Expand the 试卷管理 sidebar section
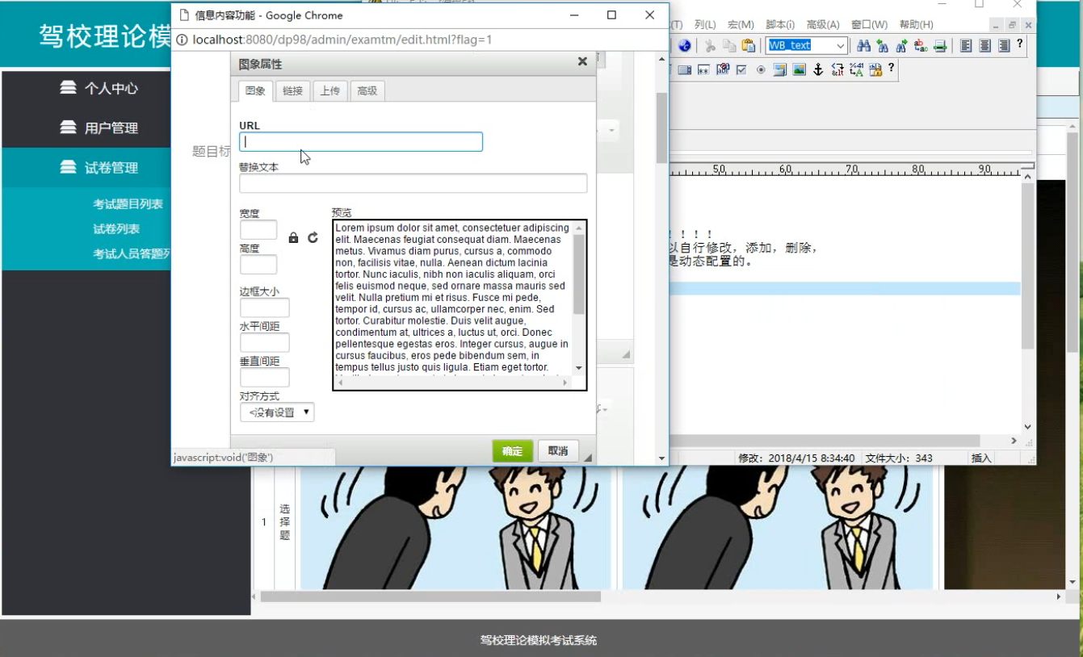The width and height of the screenshot is (1083, 657). (x=111, y=168)
